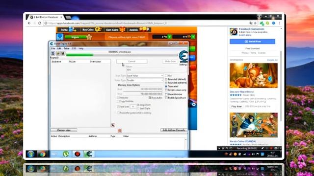Click the Play Now button
This screenshot has height=176, width=314.
click(236, 107)
